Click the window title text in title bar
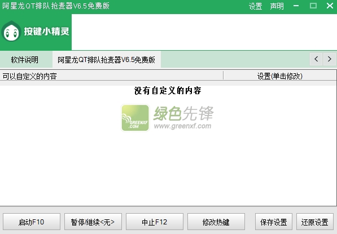The image size is (337, 234). 56,6
